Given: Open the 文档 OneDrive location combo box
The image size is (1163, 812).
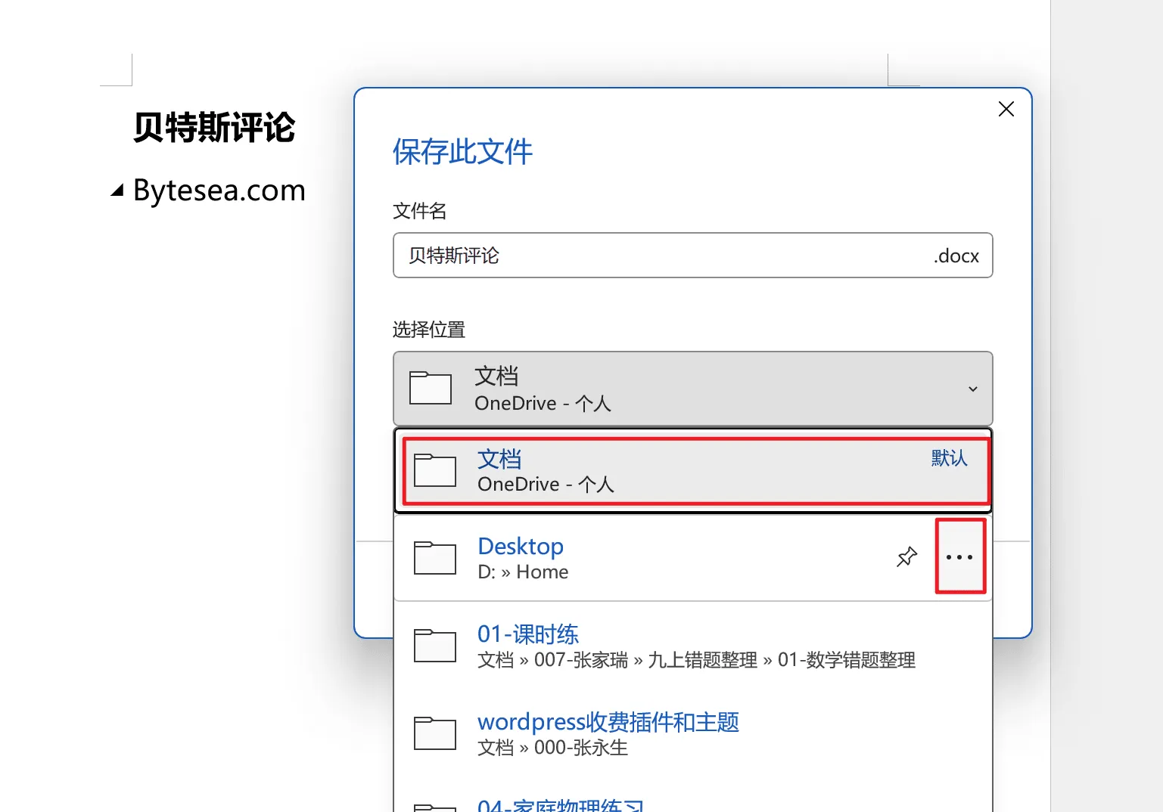Looking at the screenshot, I should tap(692, 389).
